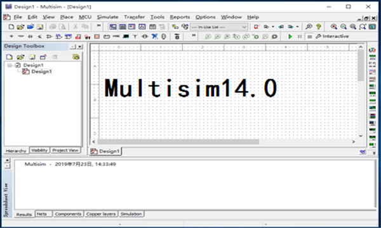Place an Indicator component icon
The height and width of the screenshot is (228, 381).
[x=97, y=36]
